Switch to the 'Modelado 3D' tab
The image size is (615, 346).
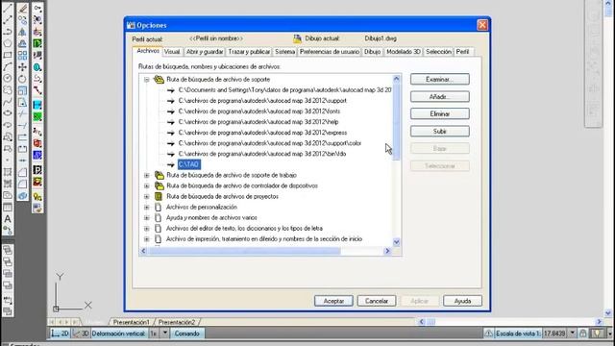point(404,52)
